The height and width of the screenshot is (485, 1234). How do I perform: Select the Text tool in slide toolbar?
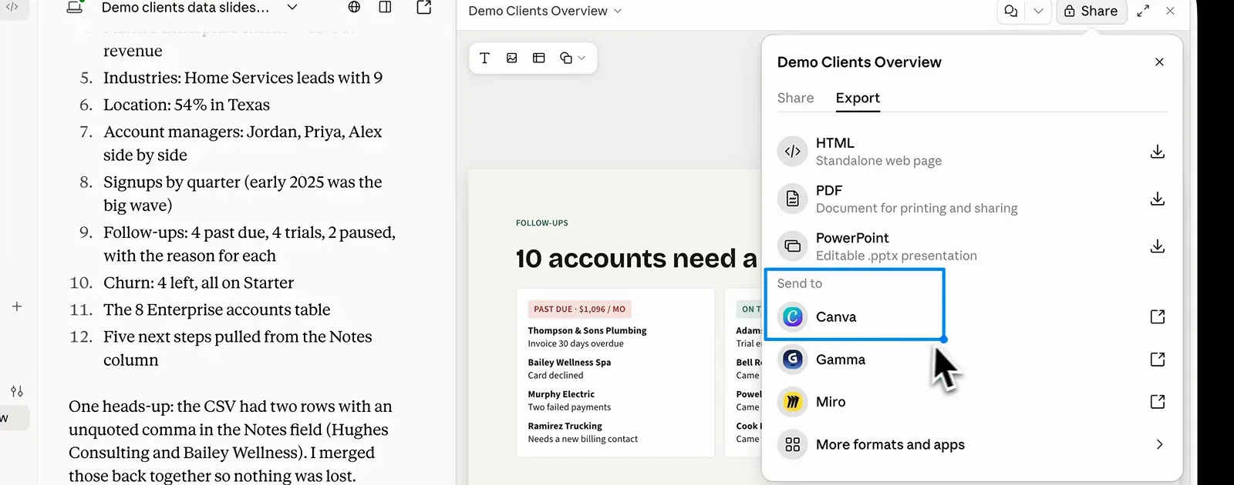pyautogui.click(x=484, y=58)
